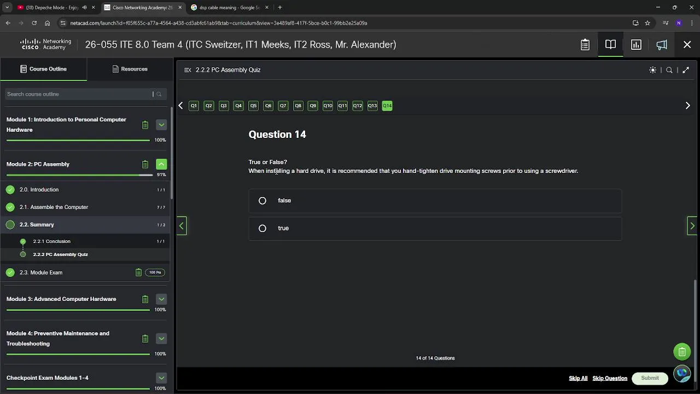
Task: Click Module 1 clipboard icon
Action: pyautogui.click(x=145, y=125)
